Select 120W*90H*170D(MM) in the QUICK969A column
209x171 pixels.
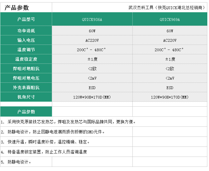tap(170, 97)
